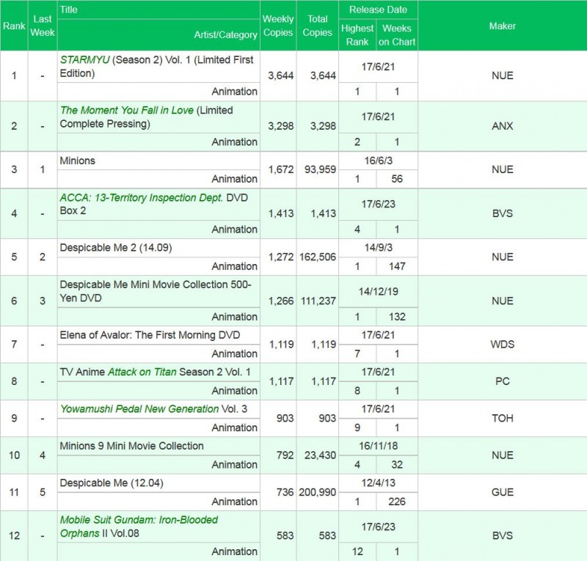Click the Weeks on Chart sub-header
Viewport: 587px width, 561px height.
coord(397,34)
